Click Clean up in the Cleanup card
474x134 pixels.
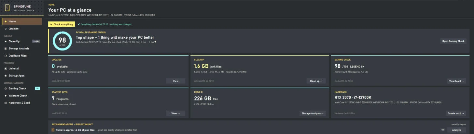(316, 81)
